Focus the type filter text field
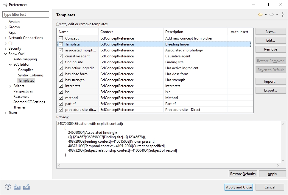Screen dimensions: 288x195 coord(26,15)
